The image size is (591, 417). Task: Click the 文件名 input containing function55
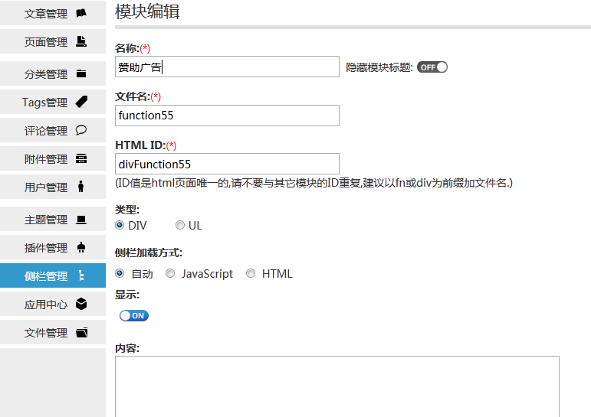[227, 116]
